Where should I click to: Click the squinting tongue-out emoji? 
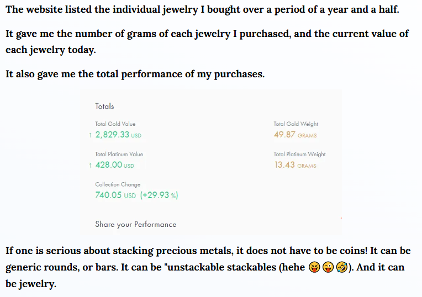click(314, 267)
